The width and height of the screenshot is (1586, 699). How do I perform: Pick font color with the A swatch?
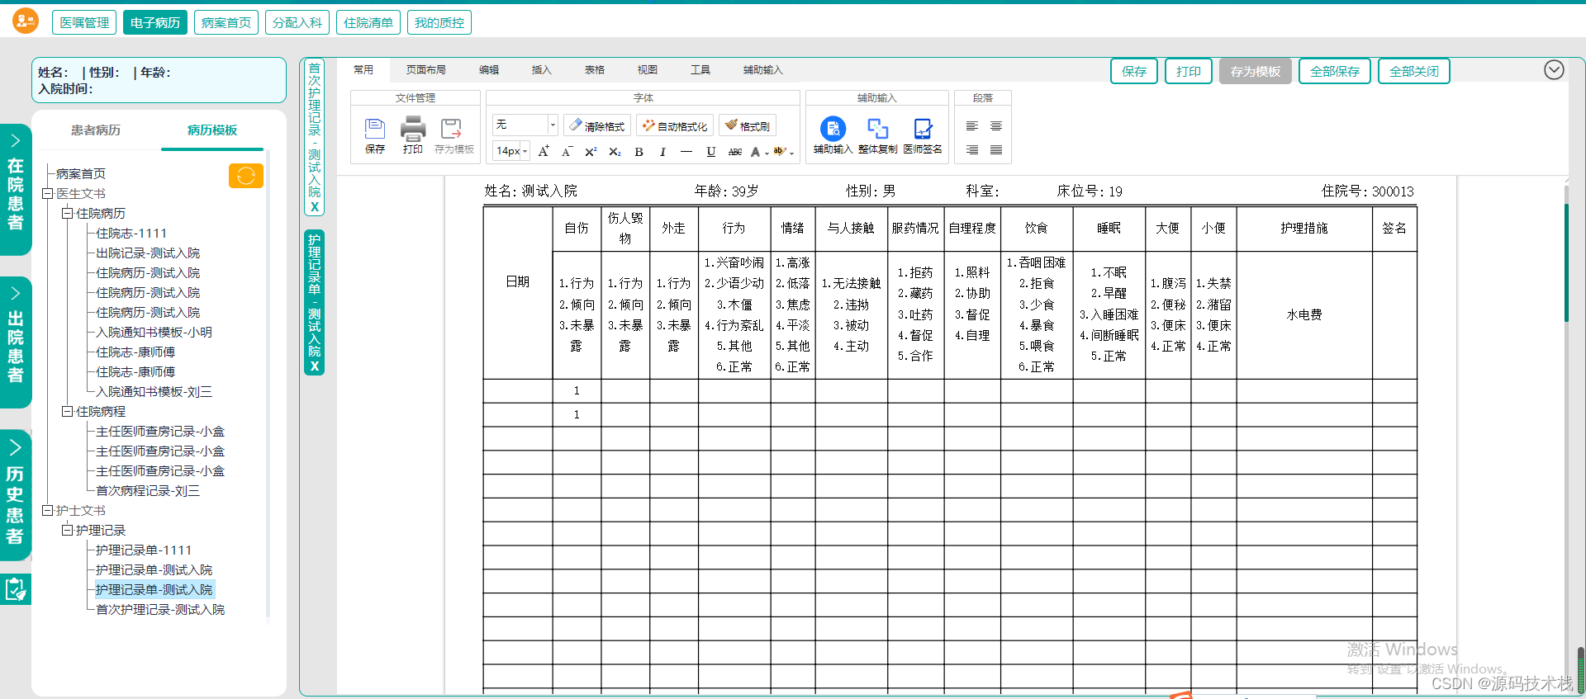[755, 152]
